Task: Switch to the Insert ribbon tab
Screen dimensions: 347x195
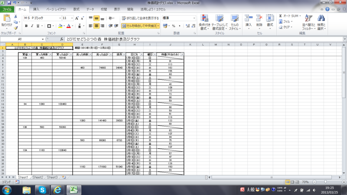Action: [36, 9]
